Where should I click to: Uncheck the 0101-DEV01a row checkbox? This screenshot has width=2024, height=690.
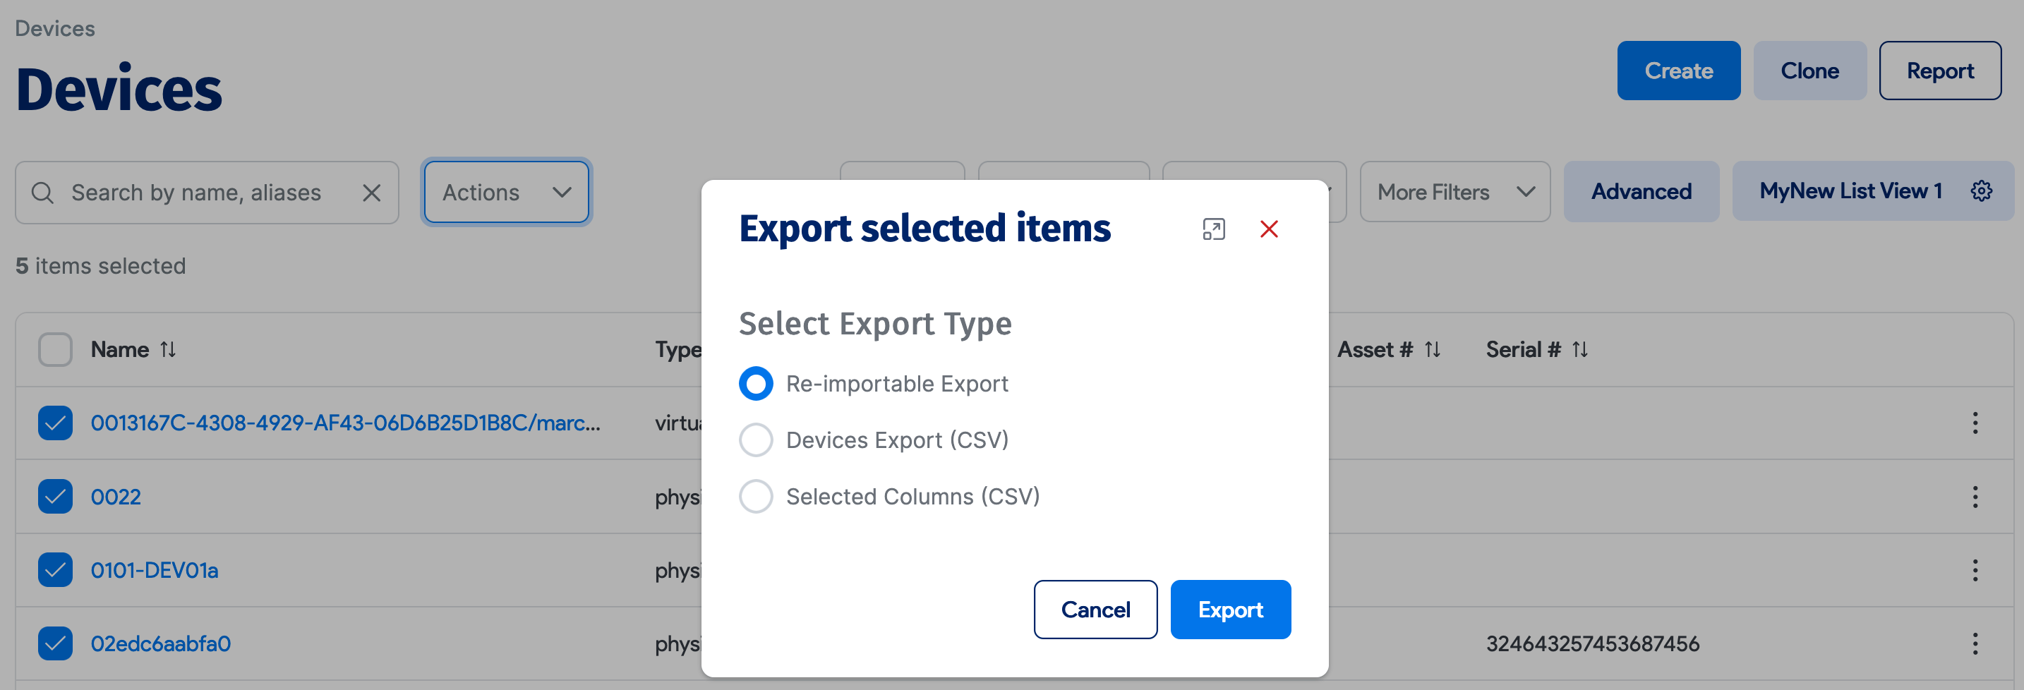coord(54,570)
